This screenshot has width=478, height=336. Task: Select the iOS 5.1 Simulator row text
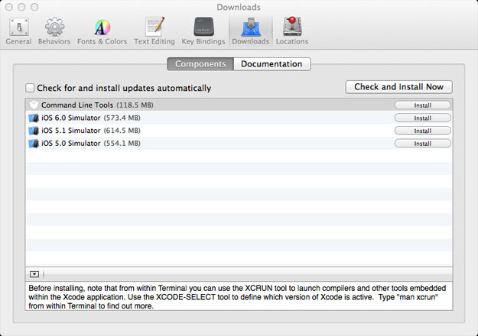coord(91,131)
